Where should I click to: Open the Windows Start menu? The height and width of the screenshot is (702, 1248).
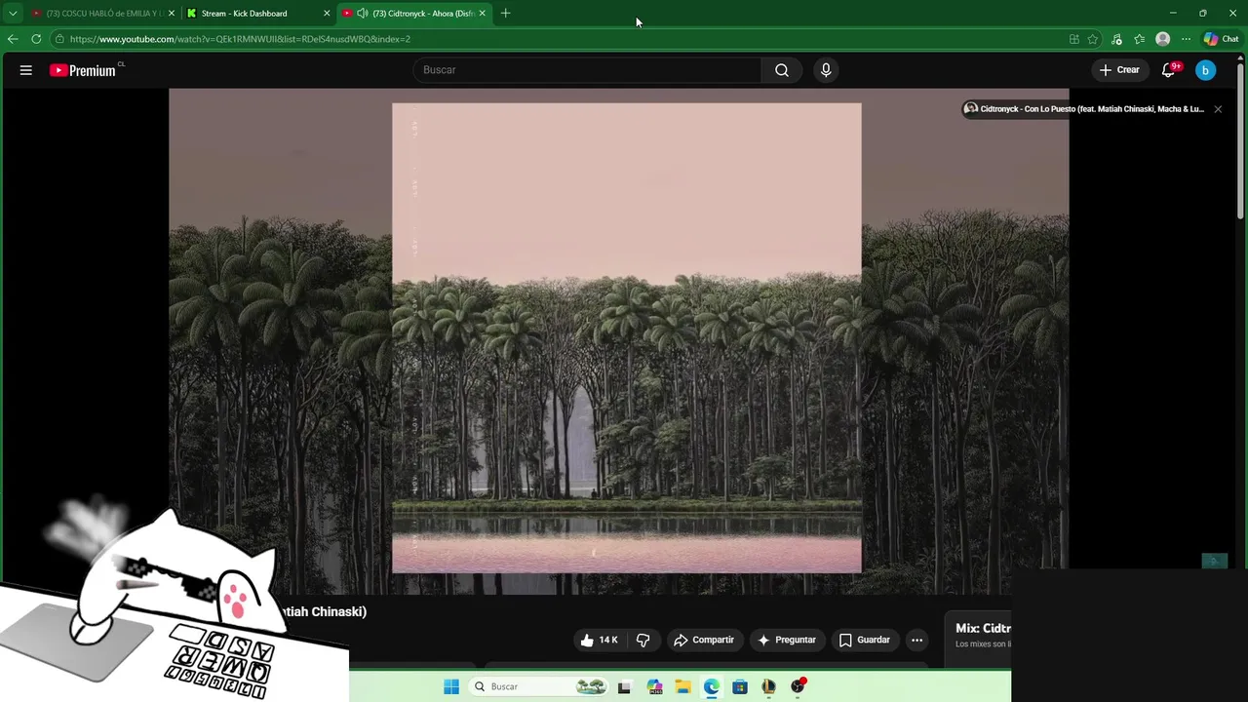coord(451,686)
